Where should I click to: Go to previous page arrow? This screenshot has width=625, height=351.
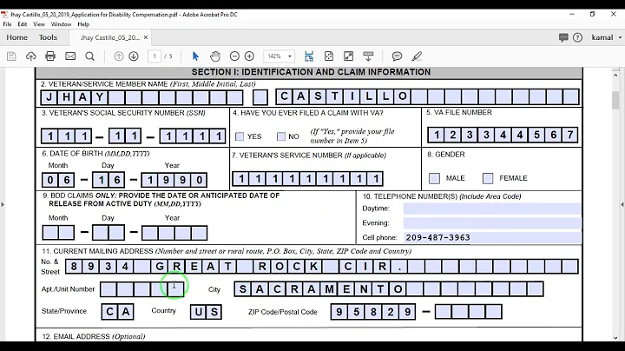(118, 56)
